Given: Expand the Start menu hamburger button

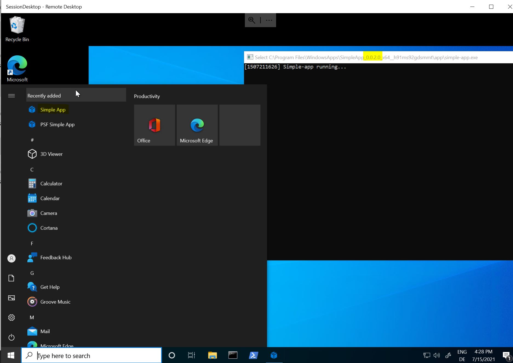Looking at the screenshot, I should tap(12, 96).
